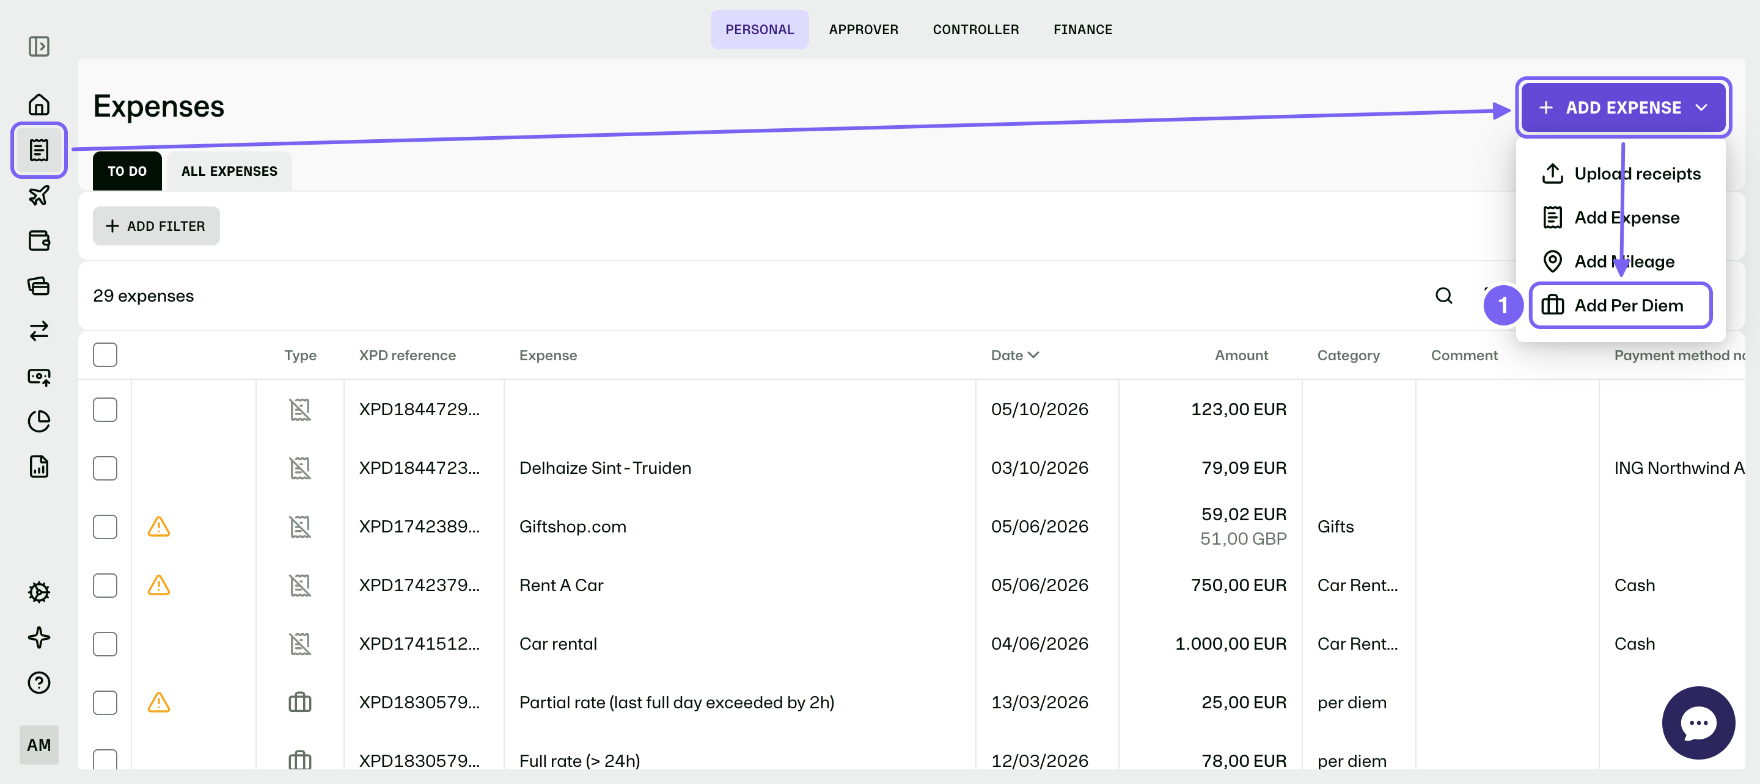
Task: Tick checkbox for Delhaize Sint-Truiden row
Action: [x=105, y=468]
